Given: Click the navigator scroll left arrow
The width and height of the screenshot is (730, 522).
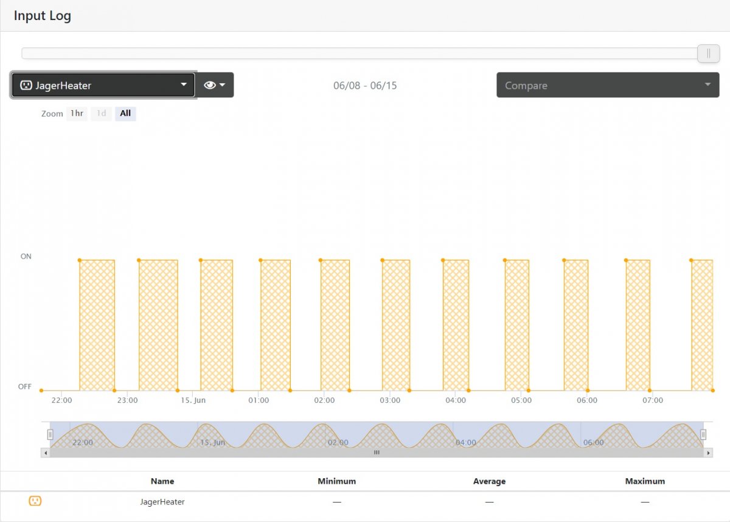Looking at the screenshot, I should pyautogui.click(x=45, y=453).
